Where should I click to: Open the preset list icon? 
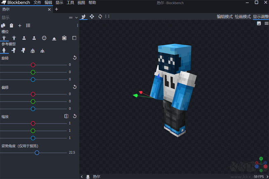(28, 26)
